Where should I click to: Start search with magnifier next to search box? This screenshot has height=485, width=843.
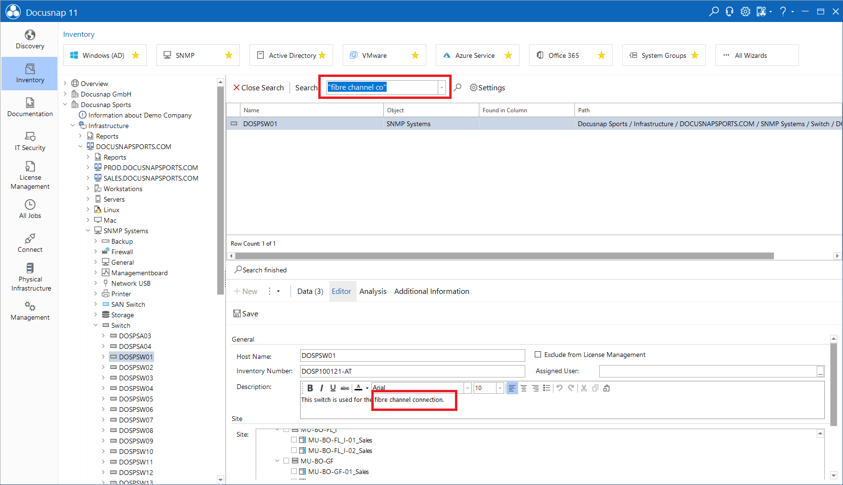tap(458, 87)
